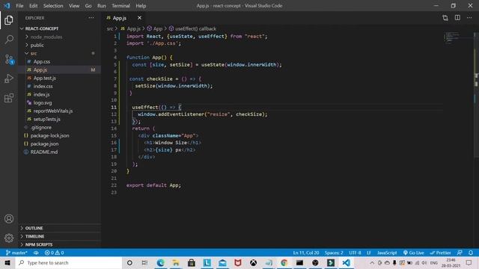Open Task View in taskbar
This screenshot has height=269, width=479.
pyautogui.click(x=144, y=262)
